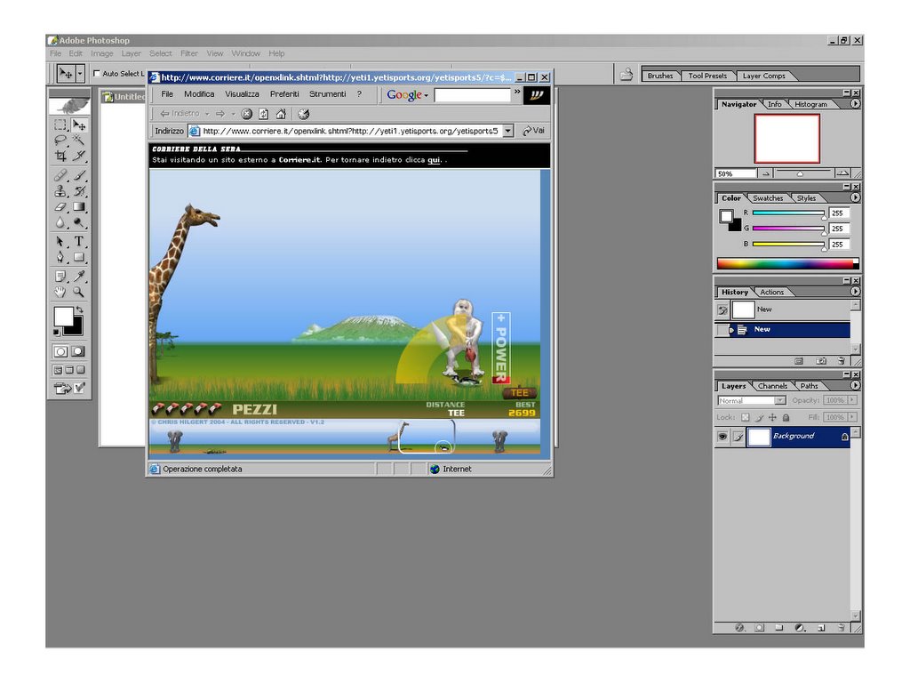
Task: Select the Dodge tool
Action: coord(79,221)
